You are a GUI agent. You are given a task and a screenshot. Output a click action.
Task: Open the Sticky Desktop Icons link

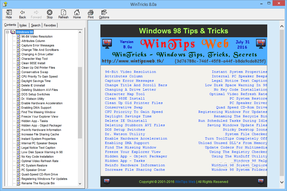245,130
